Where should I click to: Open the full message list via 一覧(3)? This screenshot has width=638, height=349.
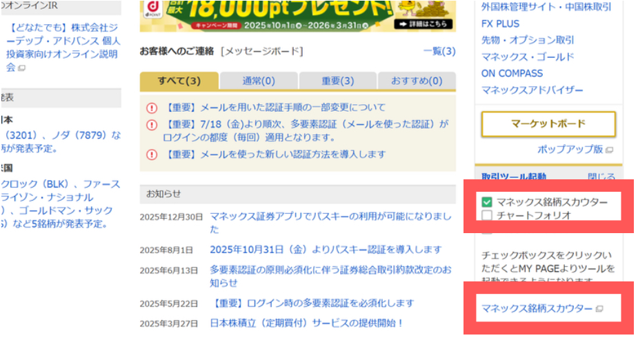439,52
